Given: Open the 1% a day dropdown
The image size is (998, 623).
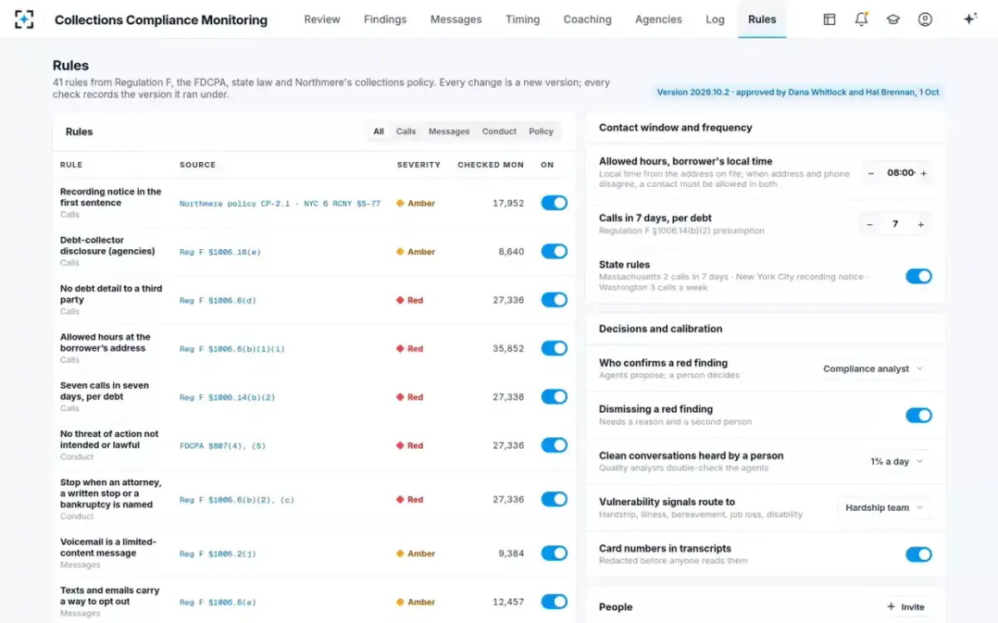Looking at the screenshot, I should pos(897,461).
